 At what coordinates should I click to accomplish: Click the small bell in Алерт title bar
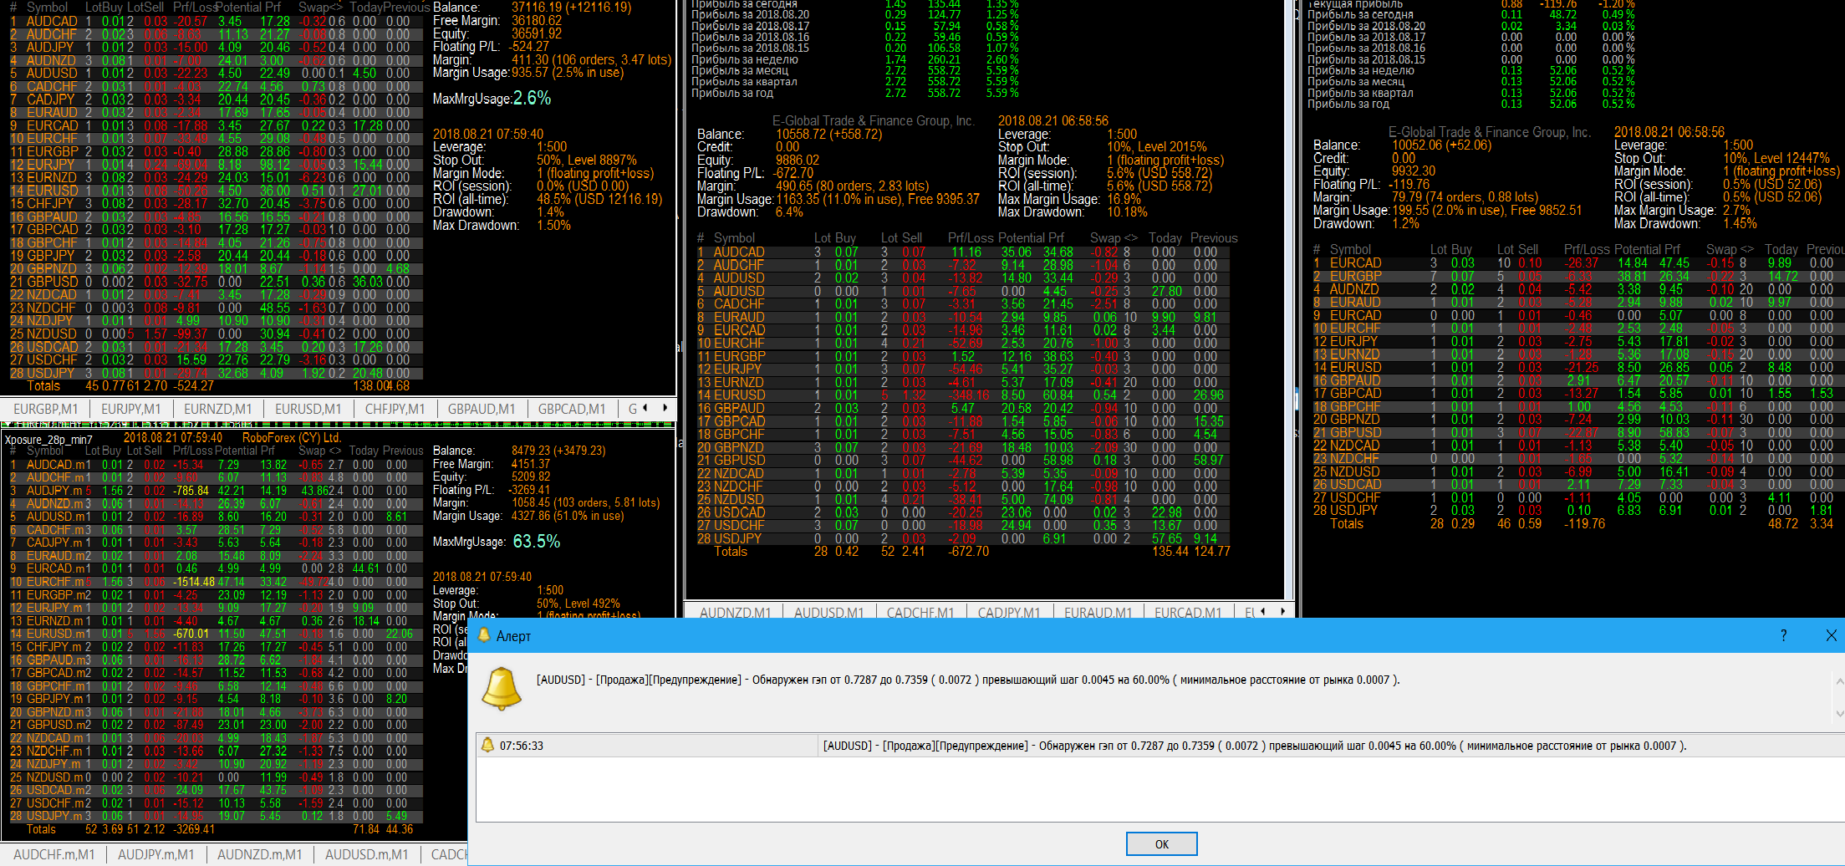click(x=483, y=635)
